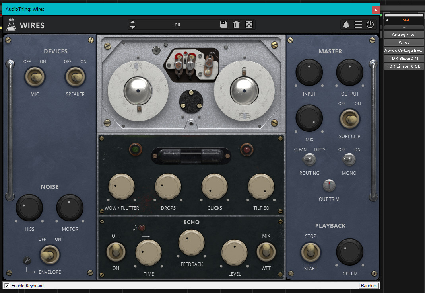Click the left tape reel
Viewport: 425px width, 293px height.
coord(138,91)
